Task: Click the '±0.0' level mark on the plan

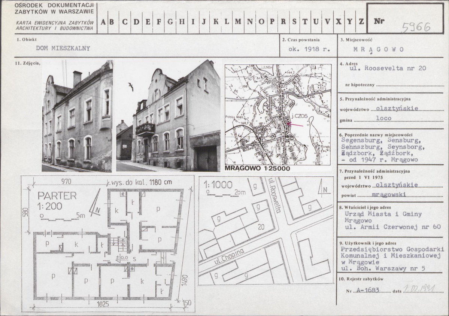Action: coord(122,258)
